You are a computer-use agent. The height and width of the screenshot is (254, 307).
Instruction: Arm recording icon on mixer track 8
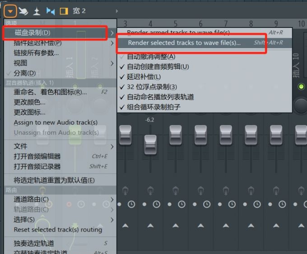click(251, 191)
